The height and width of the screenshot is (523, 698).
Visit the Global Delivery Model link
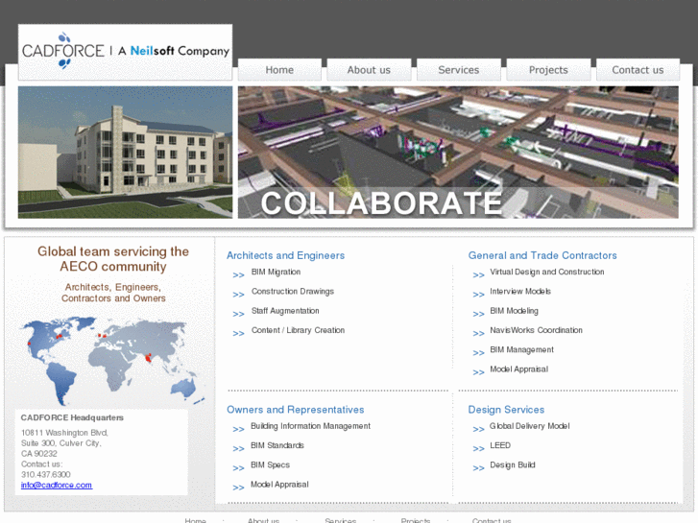tap(529, 426)
